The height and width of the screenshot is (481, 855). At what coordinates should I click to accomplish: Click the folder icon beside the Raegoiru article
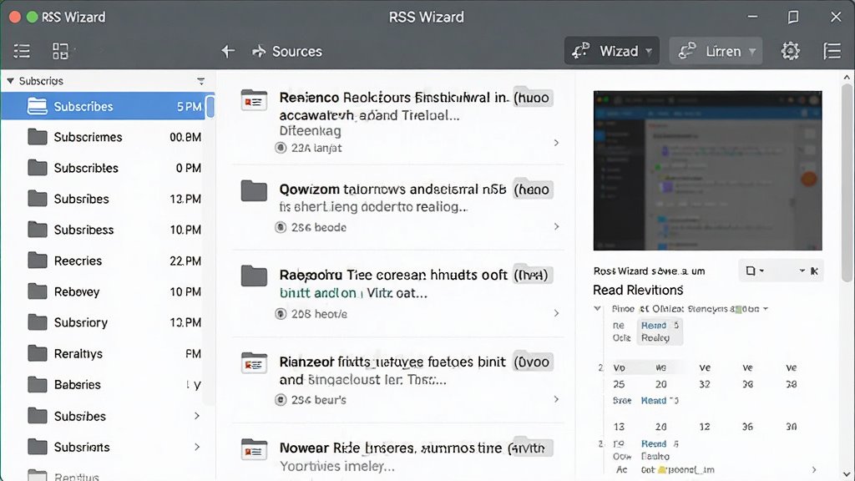point(254,276)
